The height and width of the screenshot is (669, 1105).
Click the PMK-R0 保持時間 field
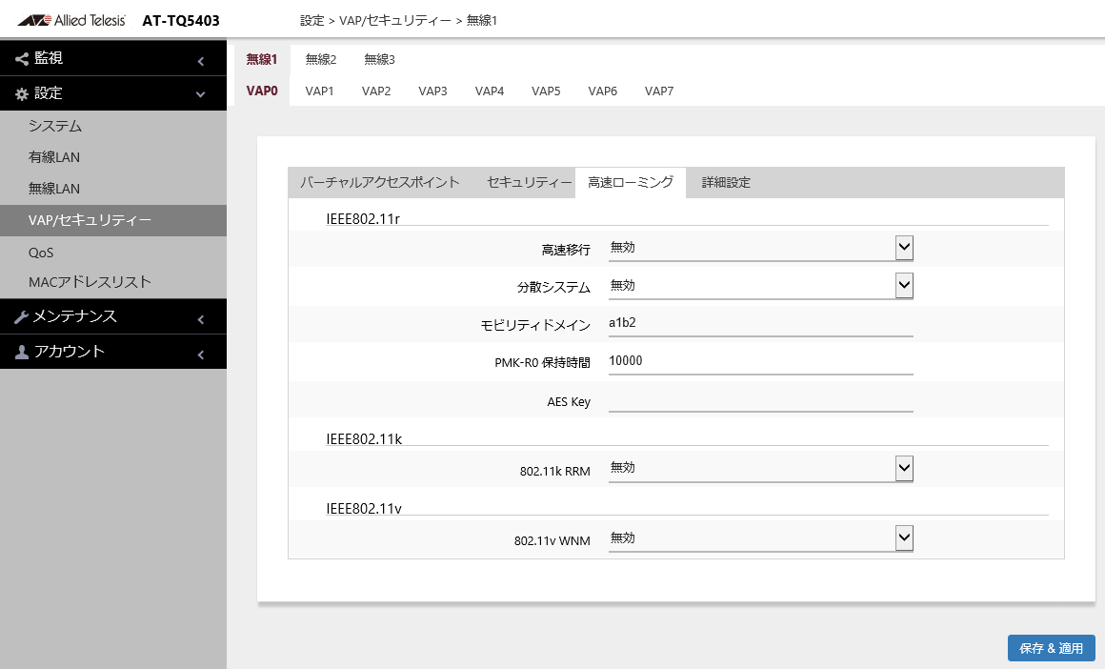pyautogui.click(x=760, y=361)
